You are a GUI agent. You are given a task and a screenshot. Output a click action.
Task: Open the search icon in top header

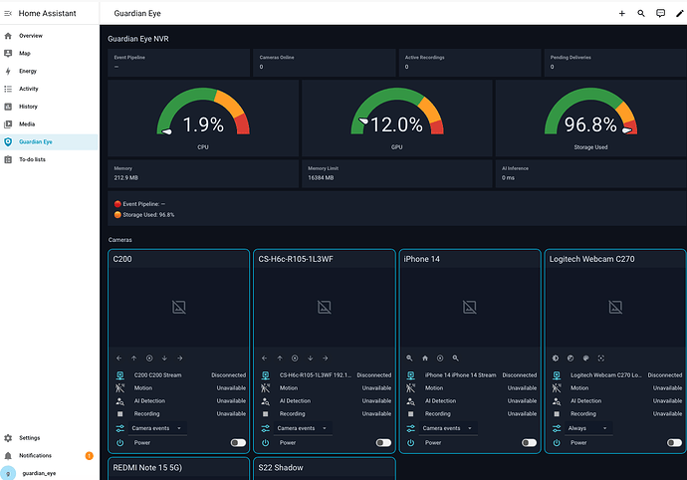click(x=641, y=14)
